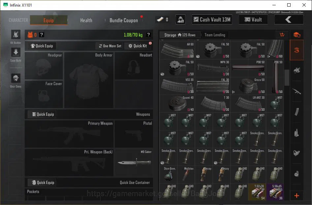
Task: Open the Vault button
Action: (x=253, y=19)
